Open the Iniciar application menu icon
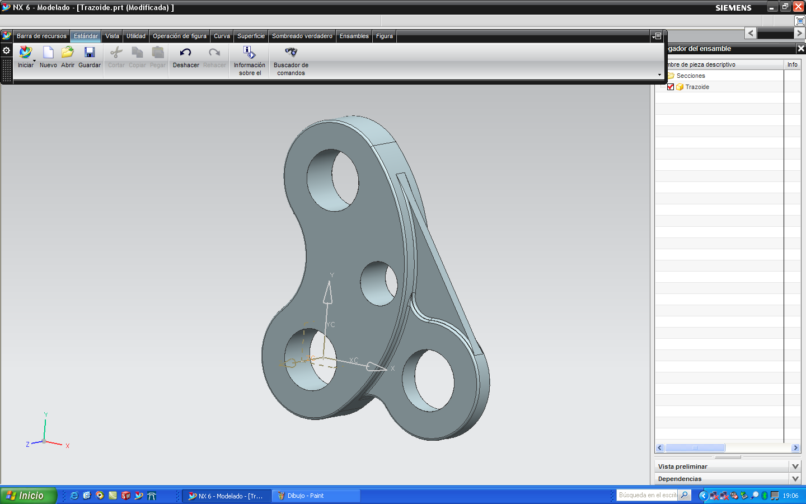Viewport: 806px width, 504px height. click(25, 53)
